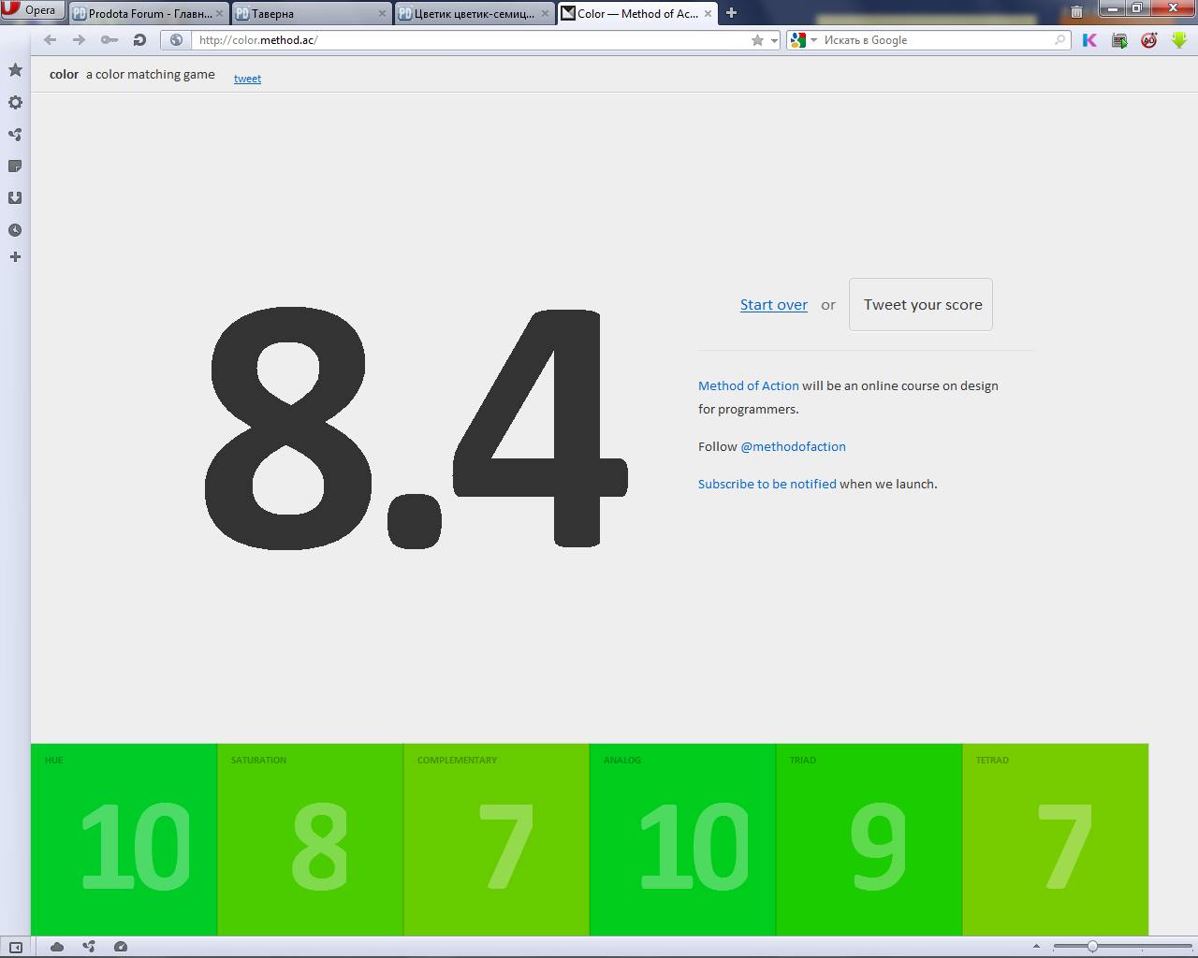Click the 'color' site title text

tap(64, 75)
